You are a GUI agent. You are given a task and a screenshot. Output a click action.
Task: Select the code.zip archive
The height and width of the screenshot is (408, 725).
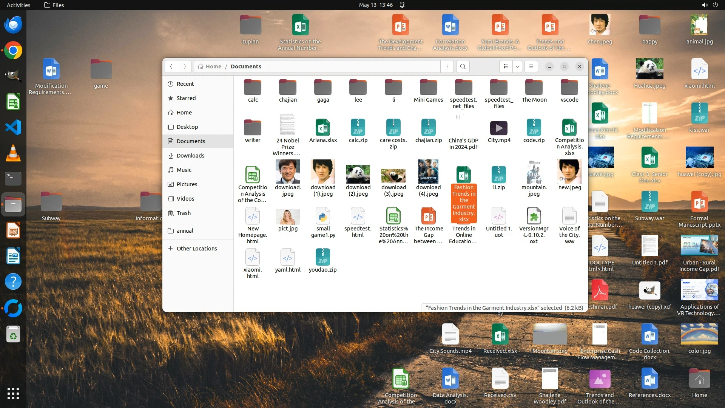pos(534,128)
